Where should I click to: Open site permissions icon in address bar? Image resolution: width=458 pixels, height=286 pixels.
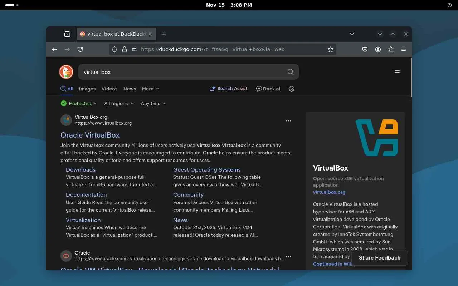[x=135, y=49]
